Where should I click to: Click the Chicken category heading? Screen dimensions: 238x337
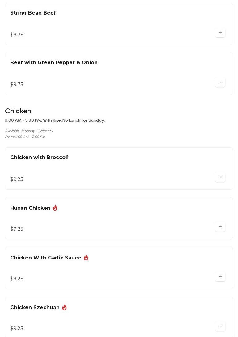pos(18,111)
